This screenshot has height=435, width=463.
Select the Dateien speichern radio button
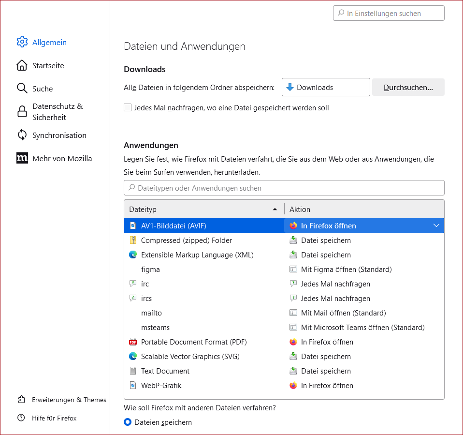click(x=128, y=422)
